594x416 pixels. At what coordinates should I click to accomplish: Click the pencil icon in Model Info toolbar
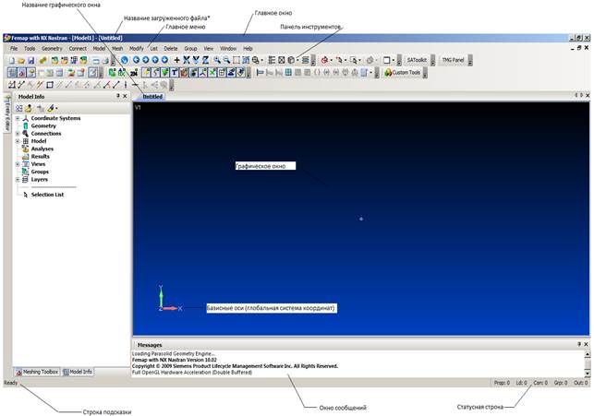coord(51,109)
